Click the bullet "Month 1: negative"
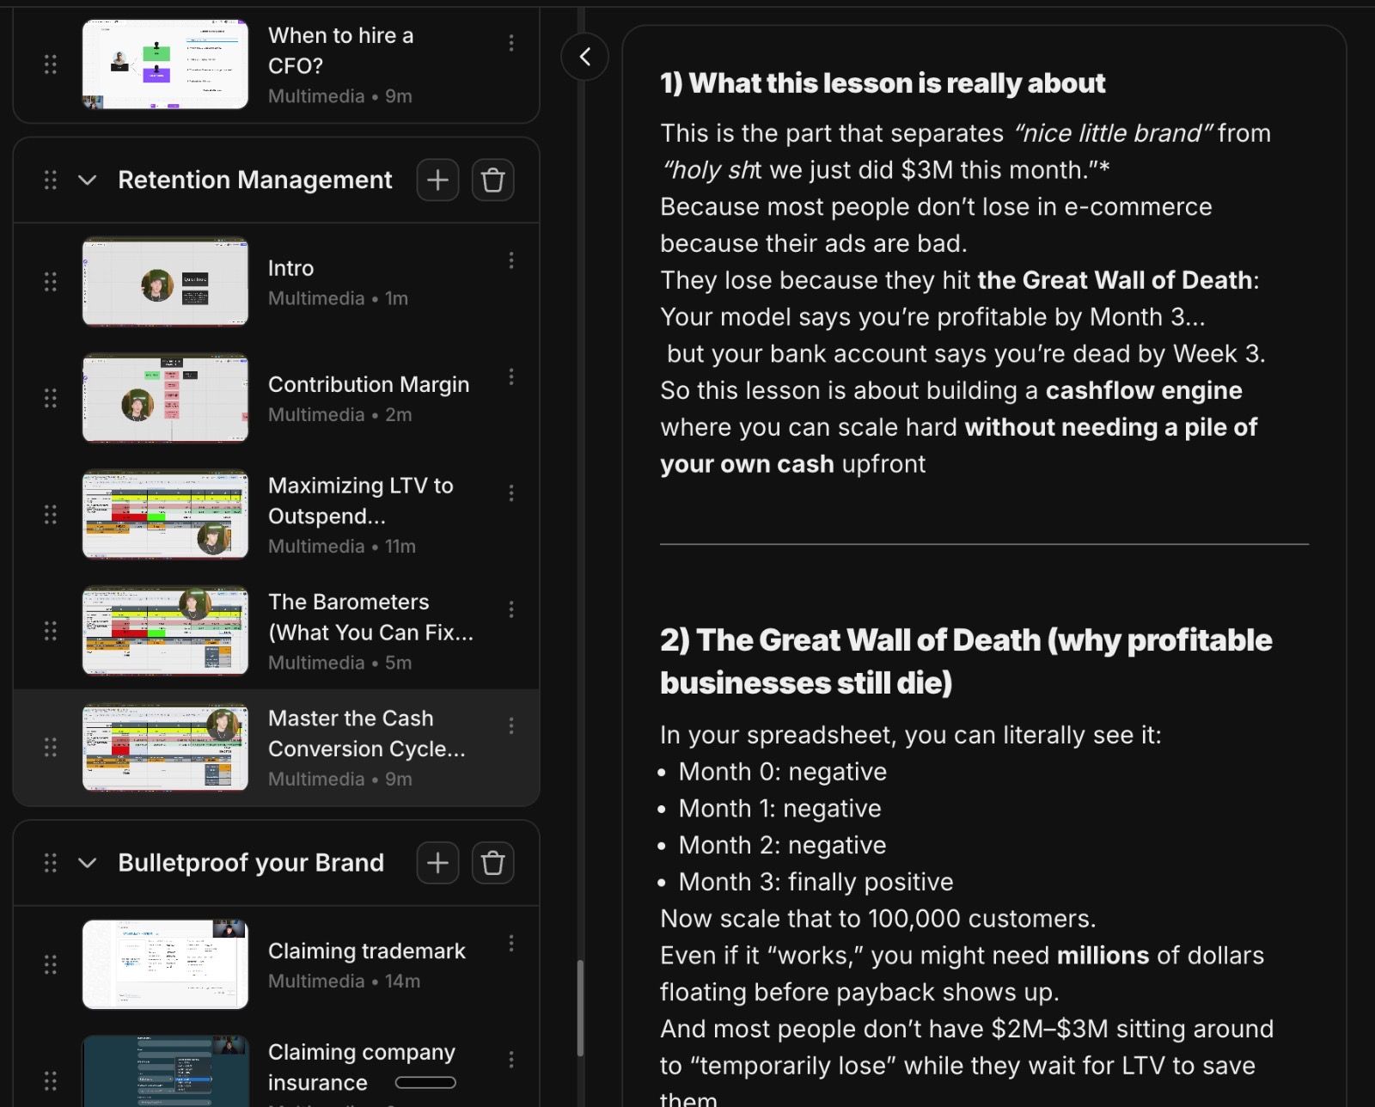Image resolution: width=1375 pixels, height=1107 pixels. [x=780, y=809]
